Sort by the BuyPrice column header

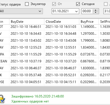tap(89, 22)
